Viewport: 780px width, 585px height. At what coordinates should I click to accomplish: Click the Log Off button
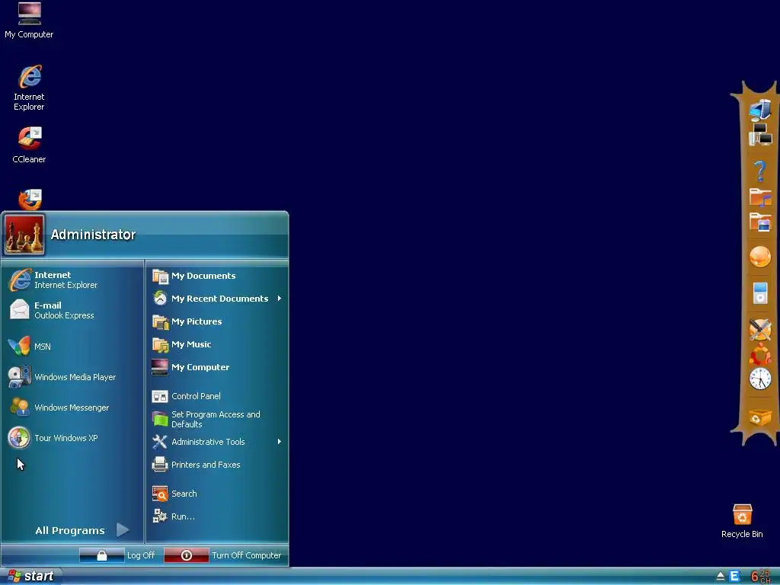click(x=117, y=555)
